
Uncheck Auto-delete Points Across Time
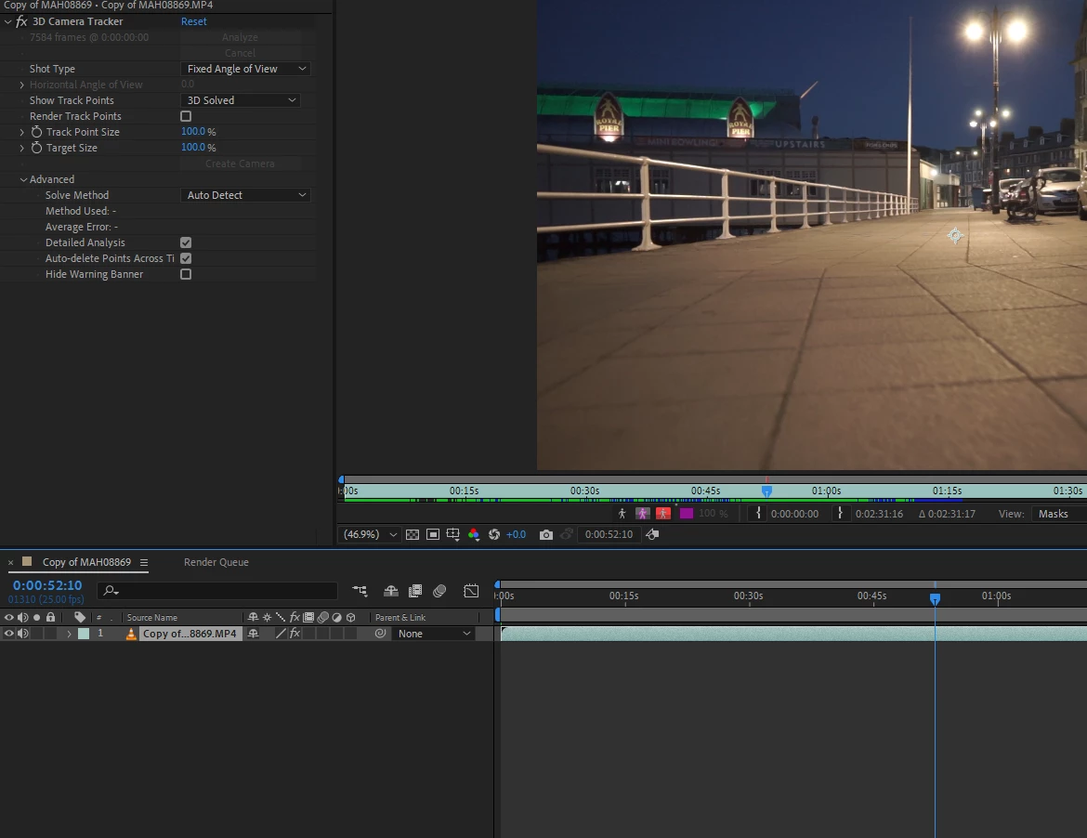186,258
